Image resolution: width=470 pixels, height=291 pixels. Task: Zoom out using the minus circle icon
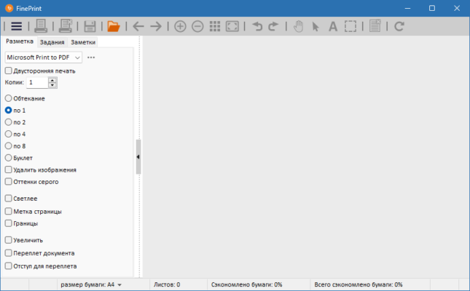coord(197,26)
